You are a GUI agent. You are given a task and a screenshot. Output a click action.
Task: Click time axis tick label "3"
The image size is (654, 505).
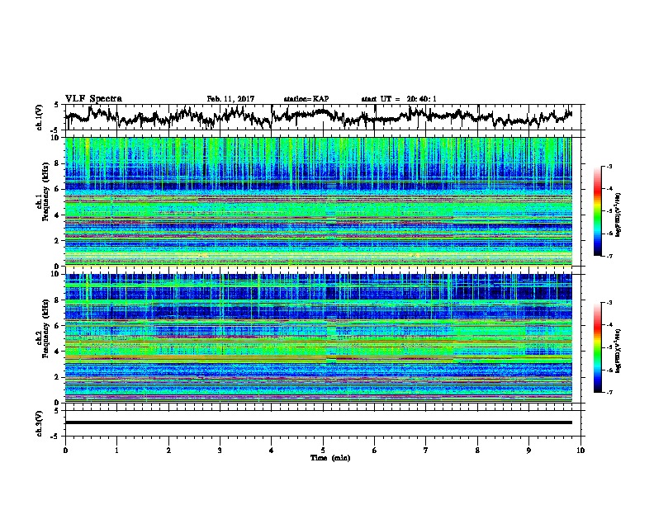coord(220,451)
